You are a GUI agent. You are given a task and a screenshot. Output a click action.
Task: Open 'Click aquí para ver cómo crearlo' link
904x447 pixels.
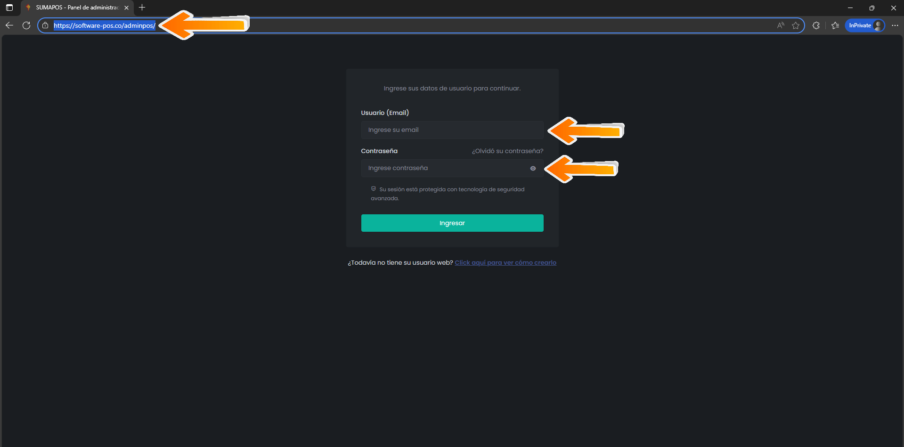[x=505, y=263]
